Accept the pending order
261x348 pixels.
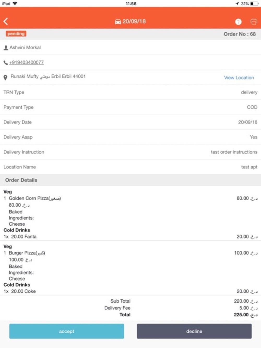(x=67, y=331)
